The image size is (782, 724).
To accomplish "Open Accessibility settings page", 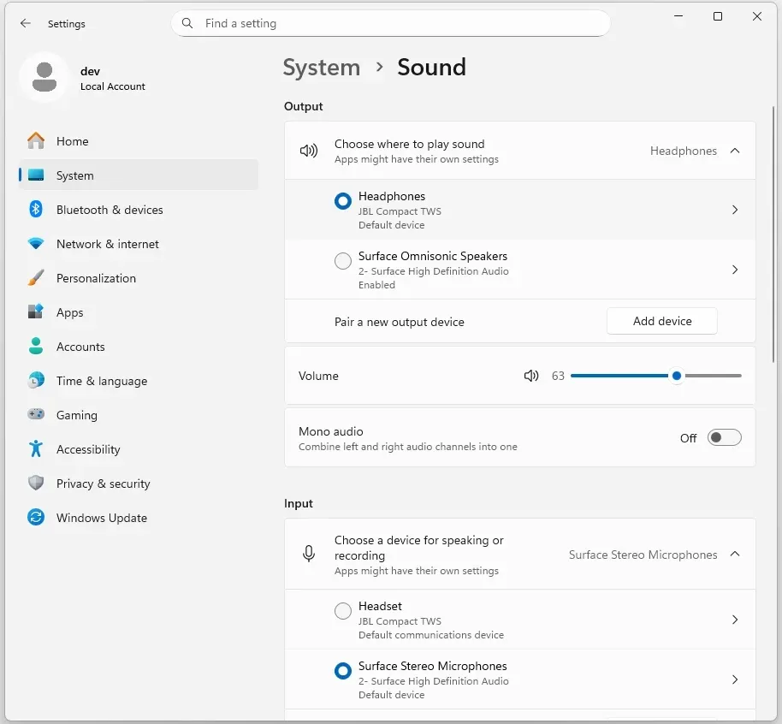I will click(139, 449).
